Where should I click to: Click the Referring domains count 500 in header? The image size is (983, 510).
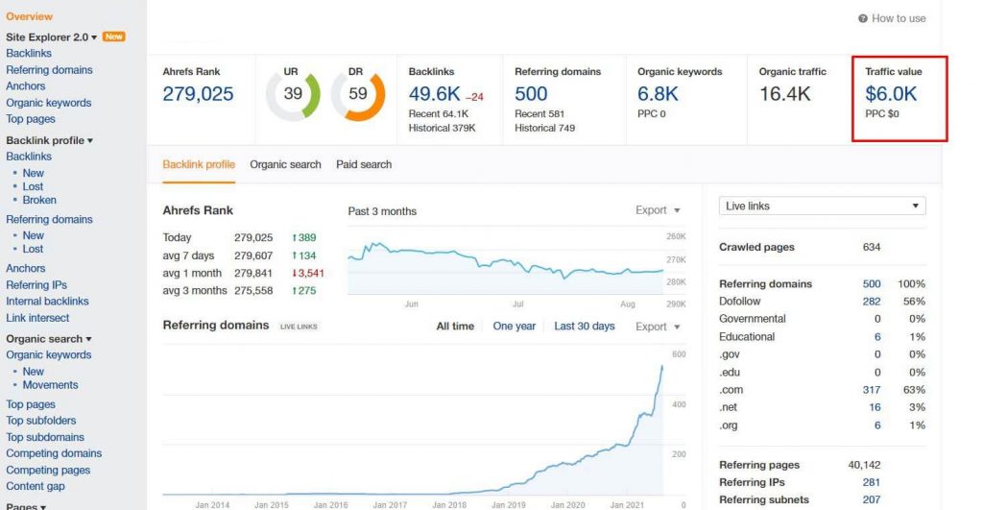(531, 94)
